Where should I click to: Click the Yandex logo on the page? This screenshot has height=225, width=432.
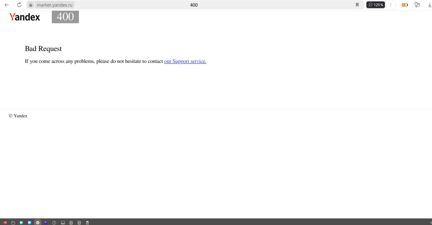point(25,17)
